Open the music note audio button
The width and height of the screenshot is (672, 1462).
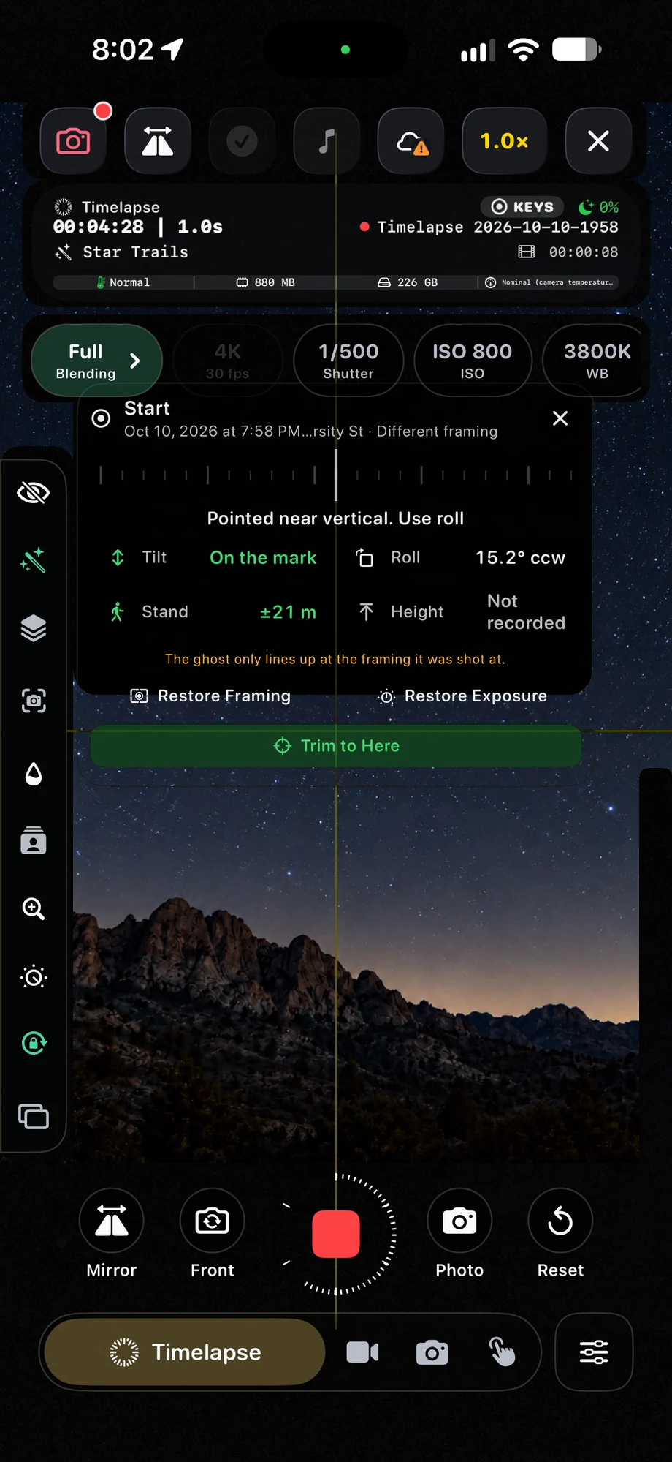[x=327, y=140]
